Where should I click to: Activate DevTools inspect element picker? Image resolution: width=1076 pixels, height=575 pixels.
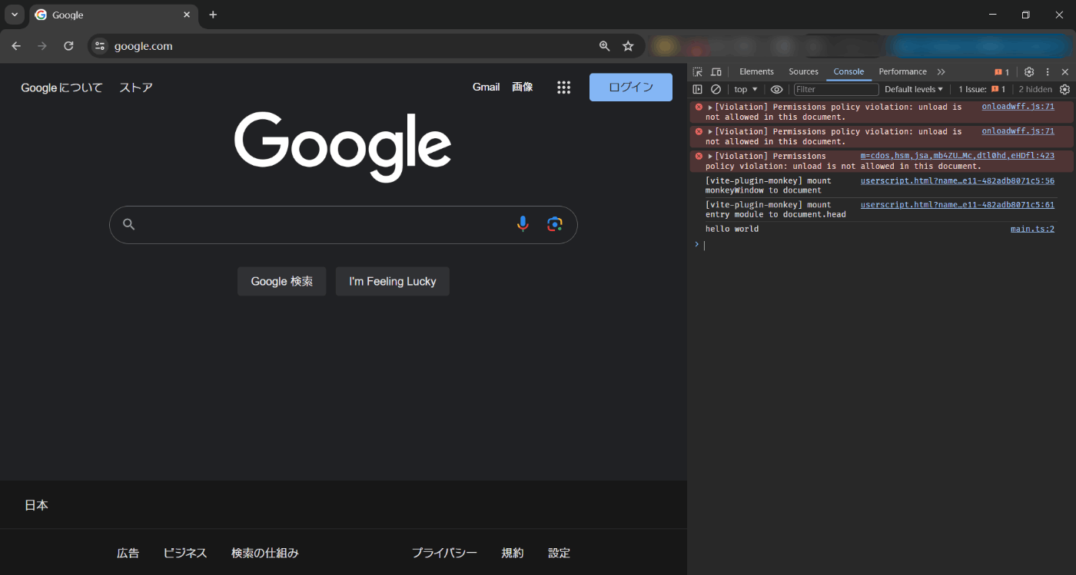coord(698,71)
